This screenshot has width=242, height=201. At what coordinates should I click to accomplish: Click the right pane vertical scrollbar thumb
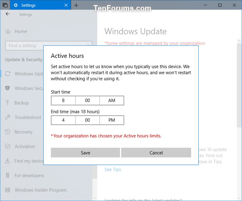click(x=239, y=85)
